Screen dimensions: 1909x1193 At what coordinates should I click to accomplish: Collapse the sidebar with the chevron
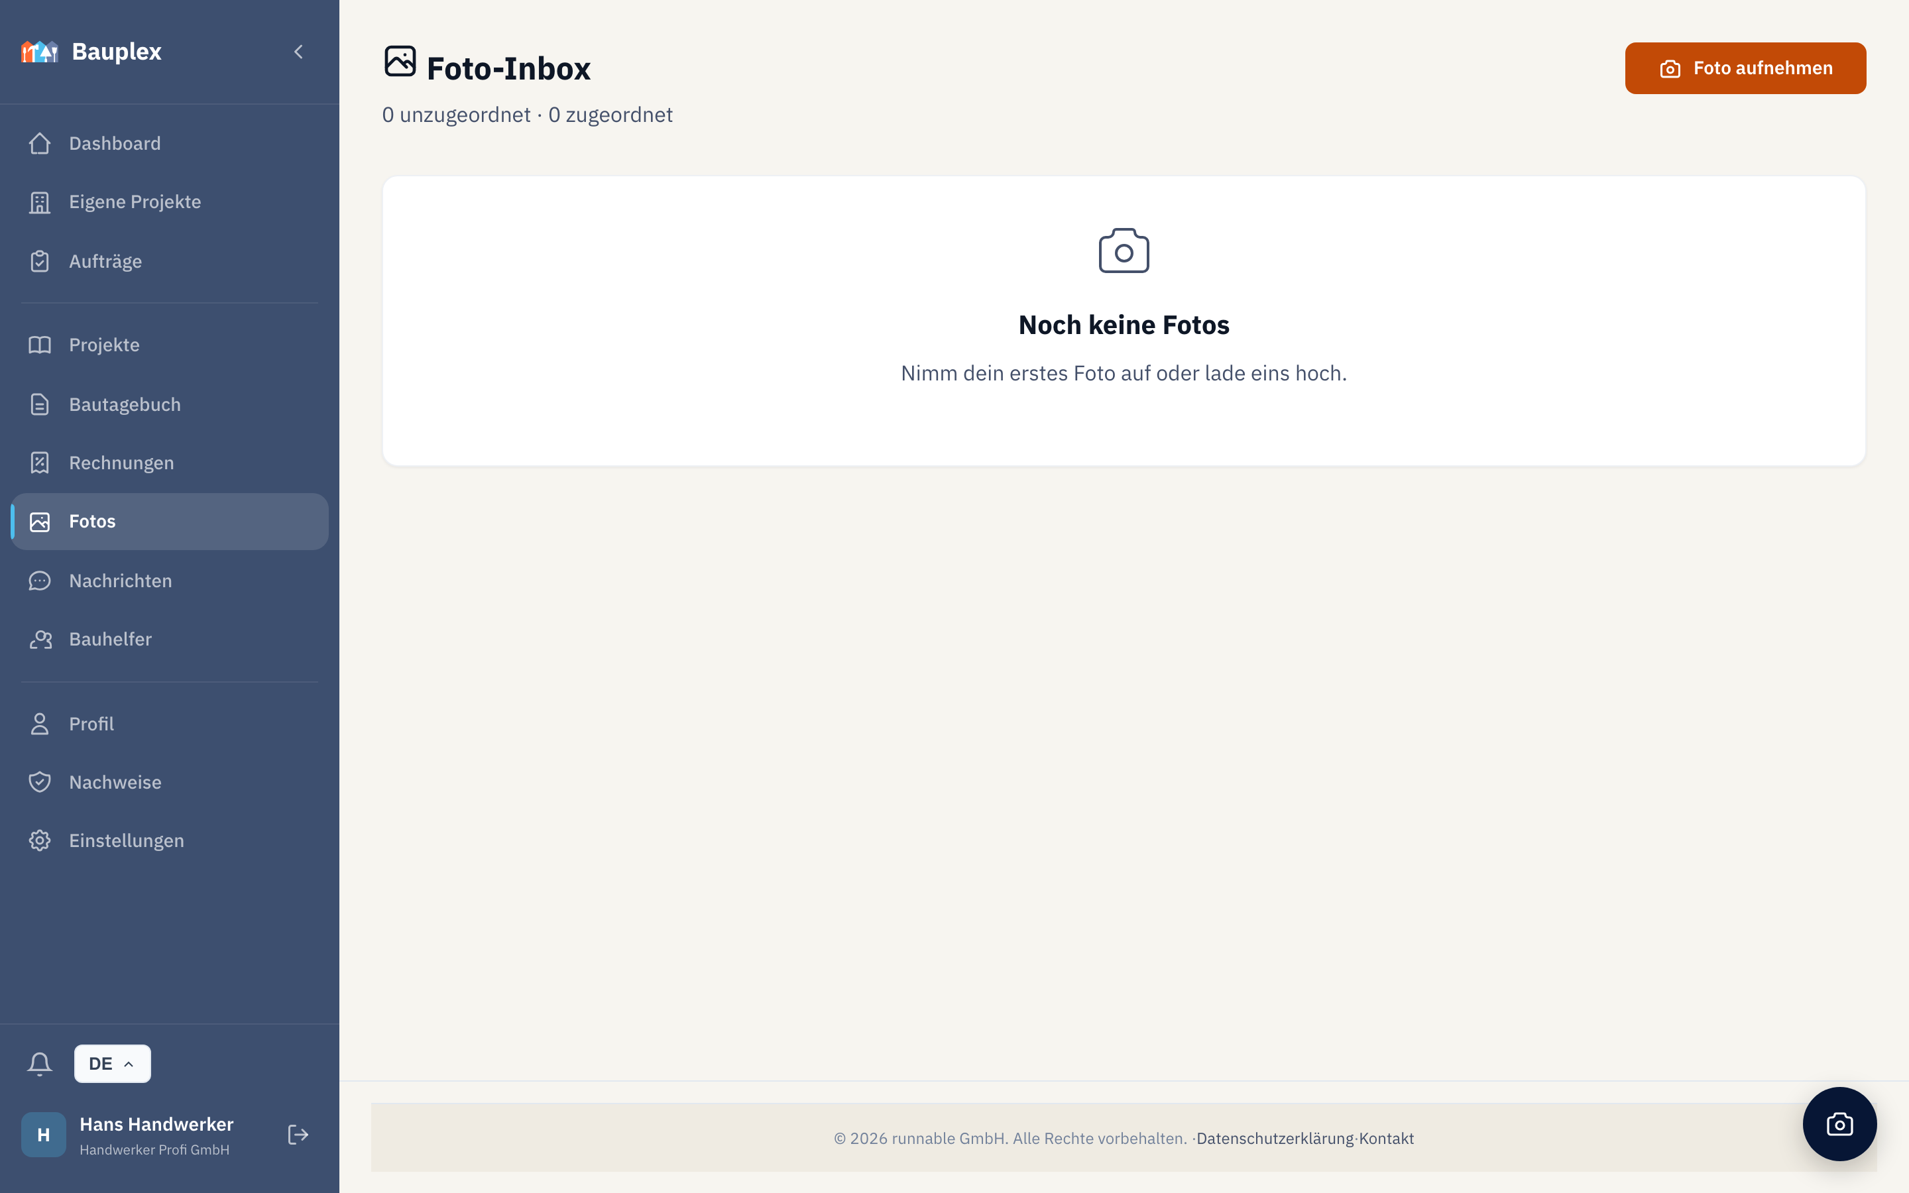click(x=298, y=52)
